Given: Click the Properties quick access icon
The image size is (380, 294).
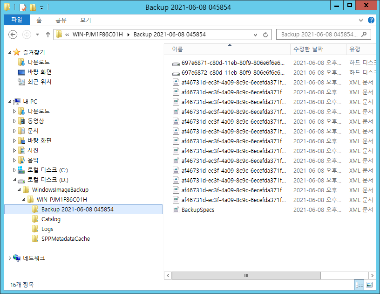Looking at the screenshot, I should [x=23, y=7].
